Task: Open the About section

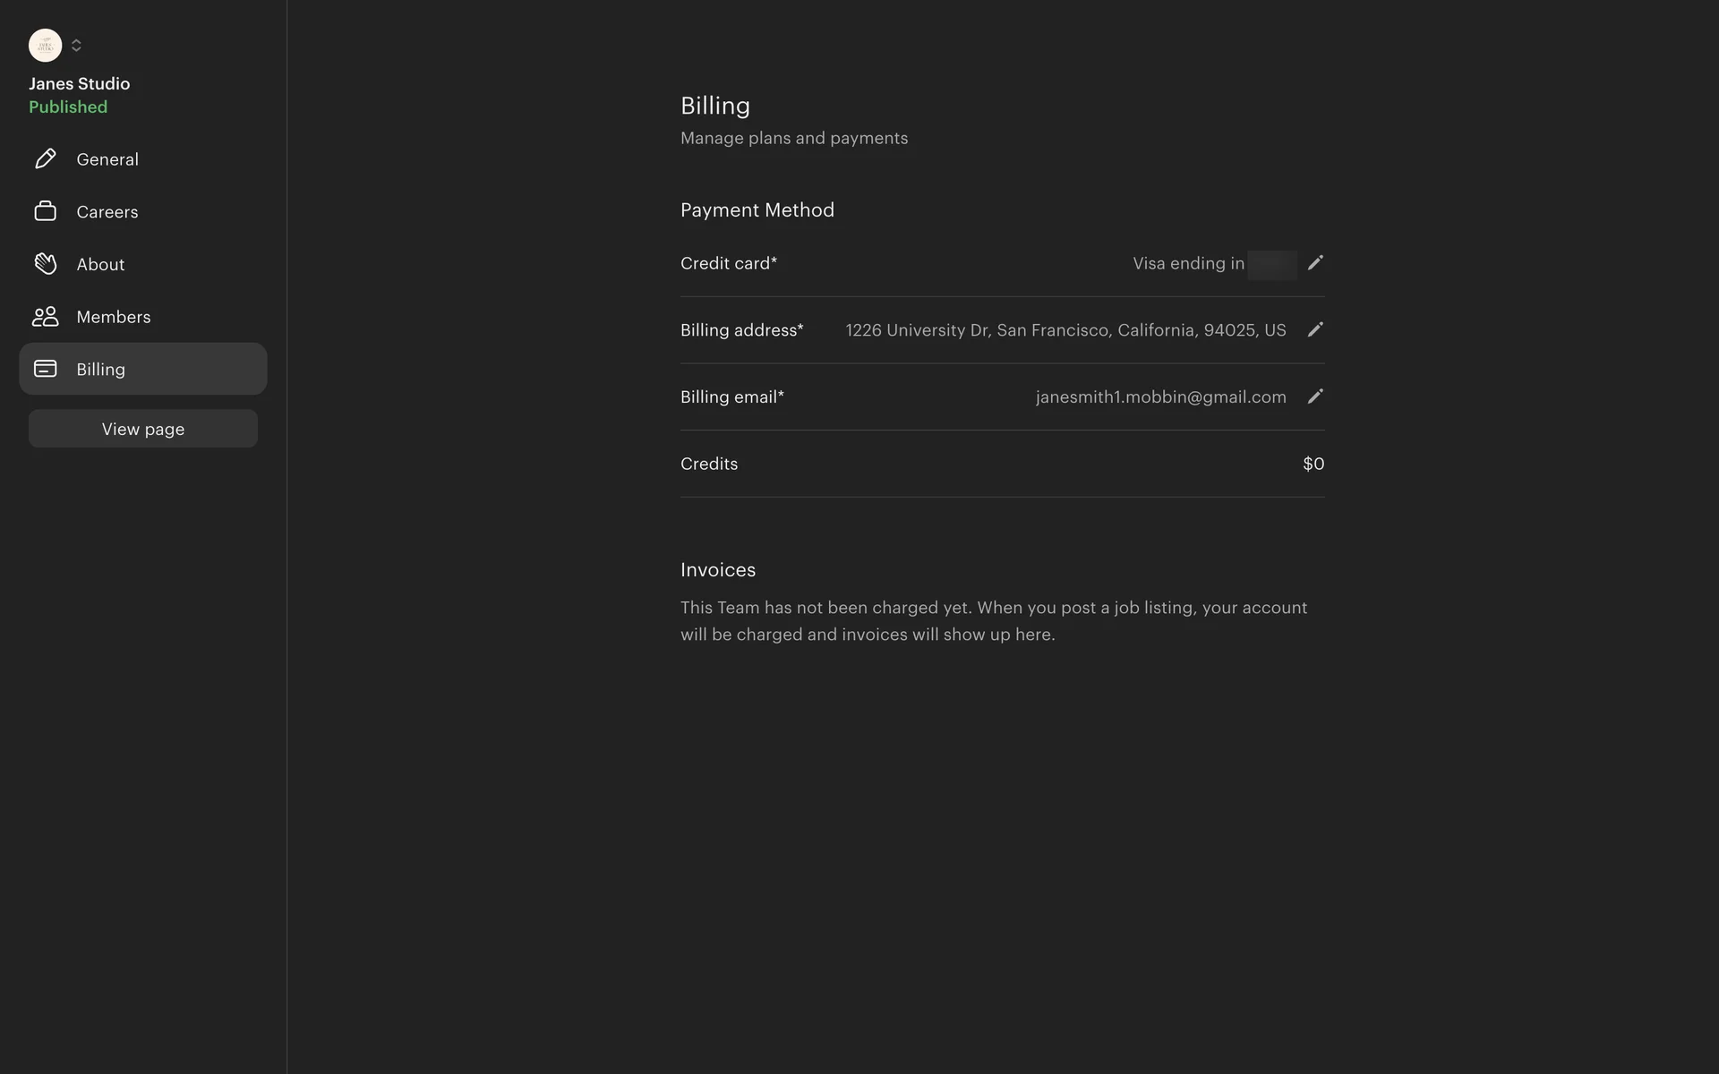Action: coord(100,265)
